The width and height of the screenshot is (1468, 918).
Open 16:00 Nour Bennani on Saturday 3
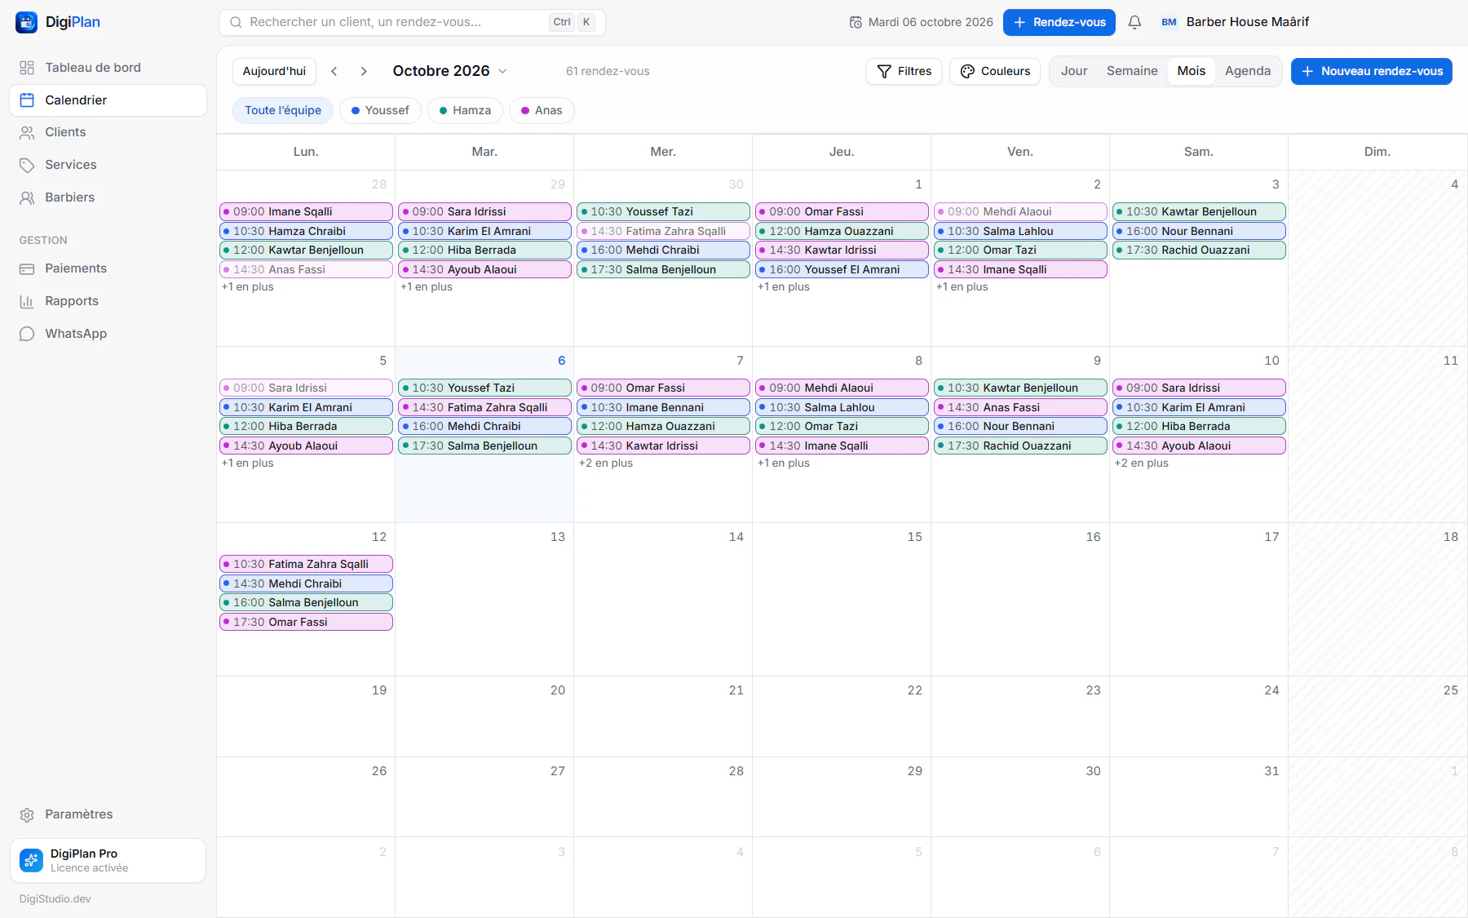click(x=1199, y=231)
